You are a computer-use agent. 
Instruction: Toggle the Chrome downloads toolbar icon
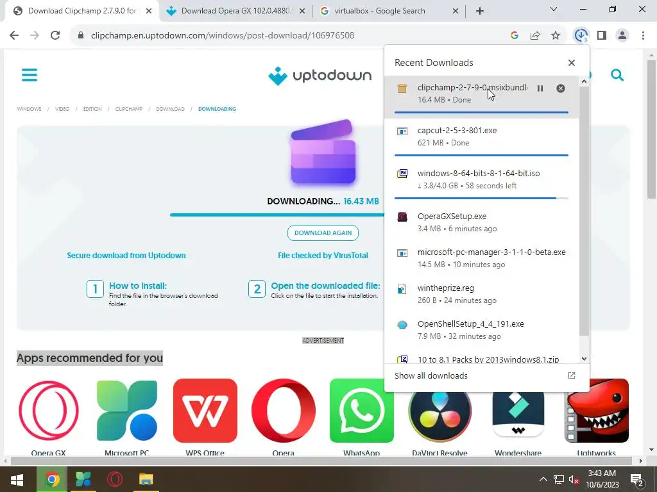[x=581, y=36]
